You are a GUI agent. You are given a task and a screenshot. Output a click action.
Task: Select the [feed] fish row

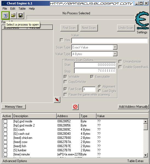click(x=73, y=146)
